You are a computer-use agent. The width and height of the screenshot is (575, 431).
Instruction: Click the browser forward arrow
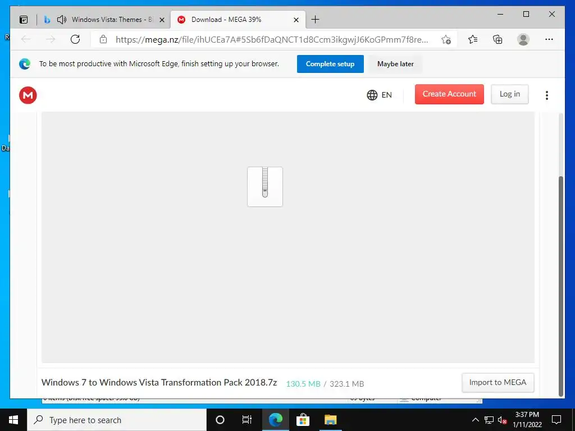click(51, 39)
